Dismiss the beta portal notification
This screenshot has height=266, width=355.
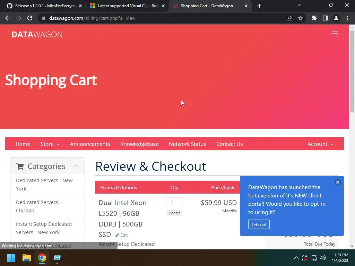coord(338,182)
